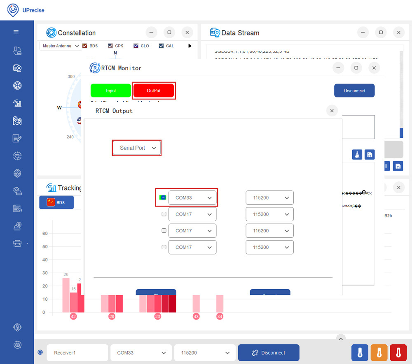Toggle the GPS constellation checkbox
The width and height of the screenshot is (412, 364).
point(110,46)
